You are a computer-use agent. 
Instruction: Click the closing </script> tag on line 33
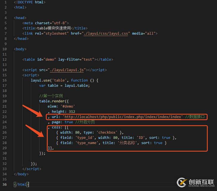[x=32, y=169]
